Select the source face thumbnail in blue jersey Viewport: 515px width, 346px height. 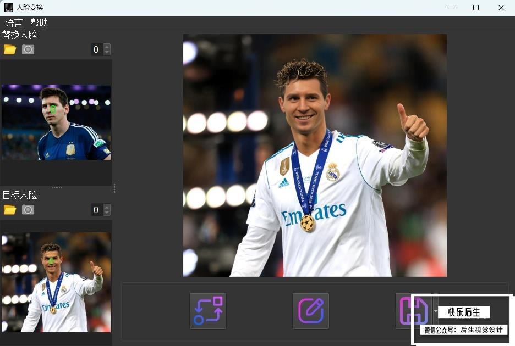[x=56, y=122]
